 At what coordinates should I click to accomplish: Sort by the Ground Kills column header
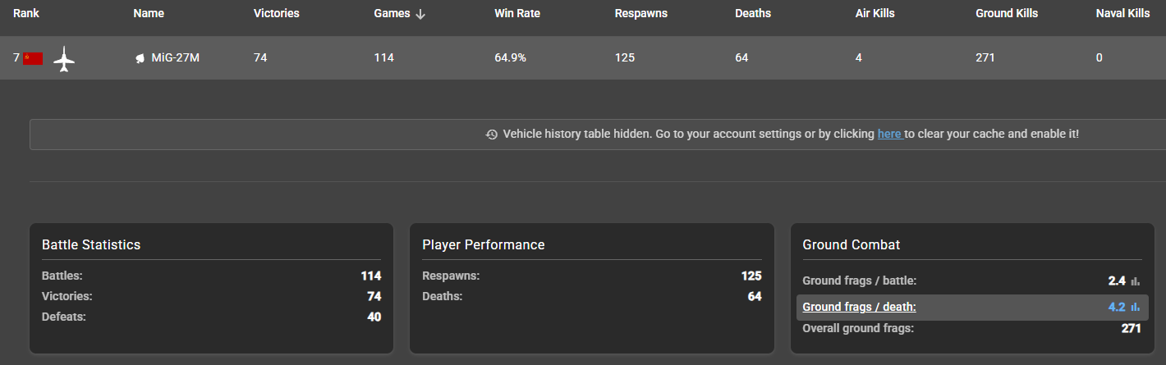pyautogui.click(x=1007, y=14)
